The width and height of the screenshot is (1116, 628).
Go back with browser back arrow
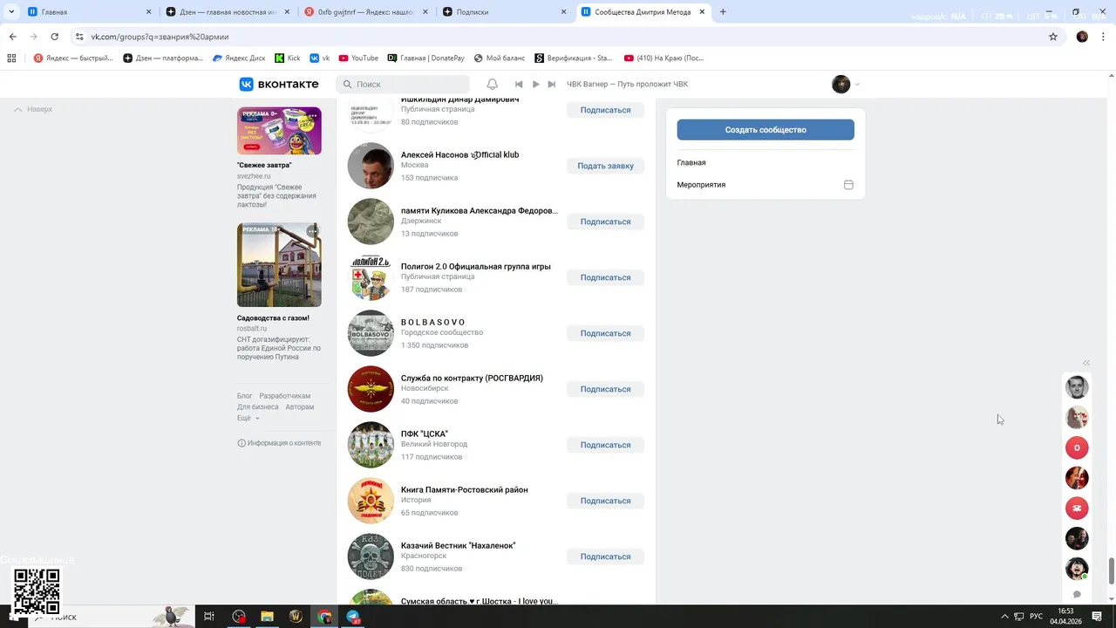(x=12, y=37)
